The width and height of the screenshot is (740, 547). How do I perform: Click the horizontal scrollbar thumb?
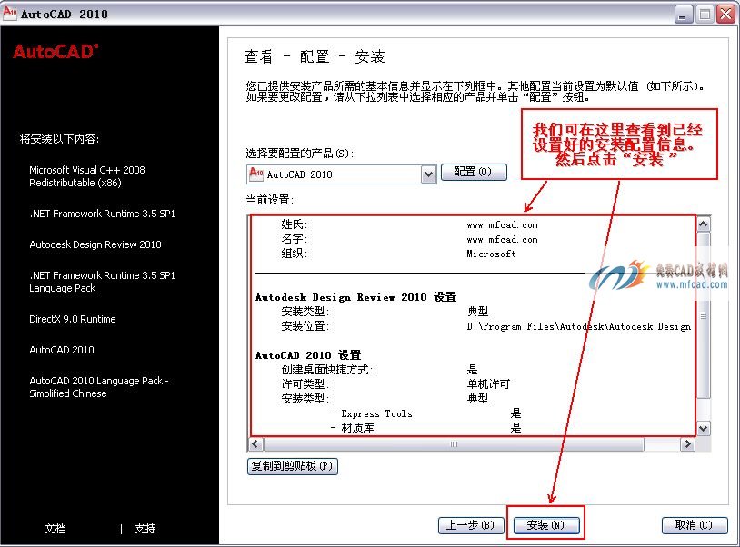click(x=454, y=444)
